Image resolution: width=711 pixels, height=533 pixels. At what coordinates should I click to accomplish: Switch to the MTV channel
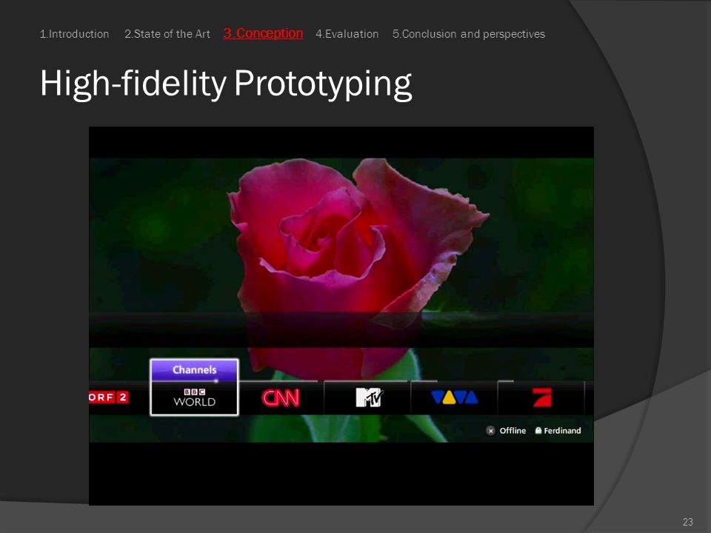pyautogui.click(x=369, y=398)
